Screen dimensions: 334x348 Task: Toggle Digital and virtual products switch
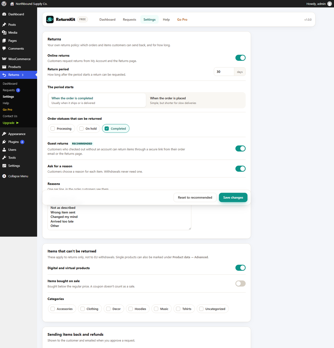[x=240, y=268]
